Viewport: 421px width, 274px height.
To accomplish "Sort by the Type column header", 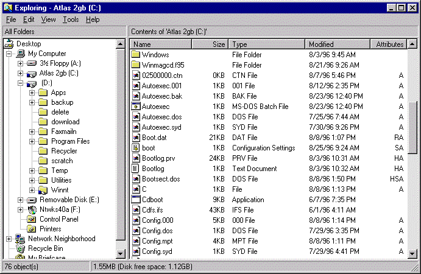I will [267, 44].
